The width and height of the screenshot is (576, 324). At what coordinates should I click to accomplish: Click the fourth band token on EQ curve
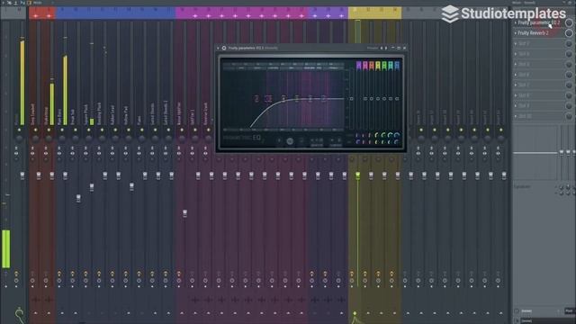click(297, 98)
